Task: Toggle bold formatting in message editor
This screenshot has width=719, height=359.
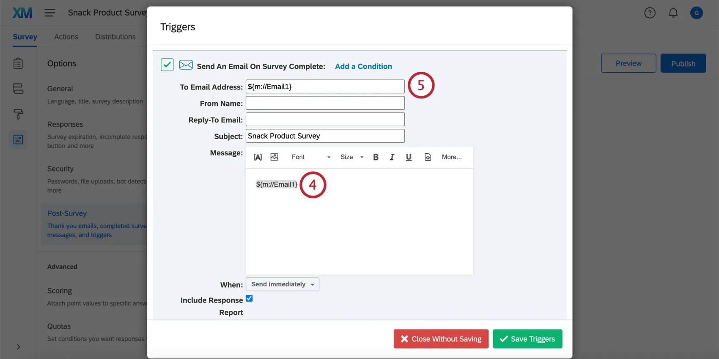Action: coord(376,157)
